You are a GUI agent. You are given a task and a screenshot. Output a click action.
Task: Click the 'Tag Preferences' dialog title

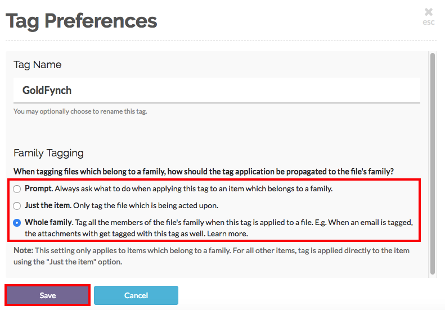coord(82,21)
